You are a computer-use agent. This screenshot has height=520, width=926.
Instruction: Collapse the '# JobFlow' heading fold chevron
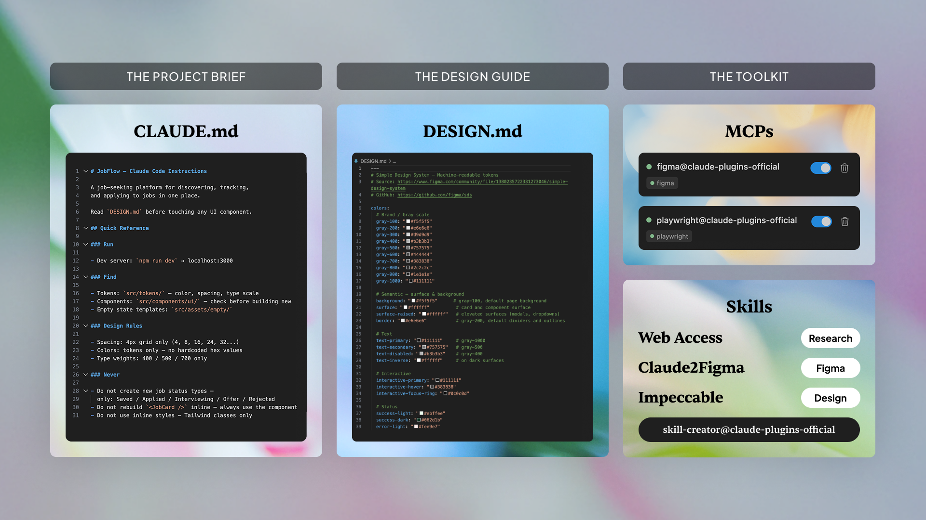[x=86, y=171]
